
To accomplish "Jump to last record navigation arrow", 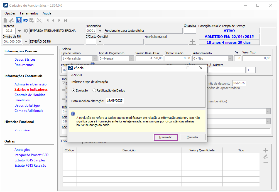I will pyautogui.click(x=65, y=20).
